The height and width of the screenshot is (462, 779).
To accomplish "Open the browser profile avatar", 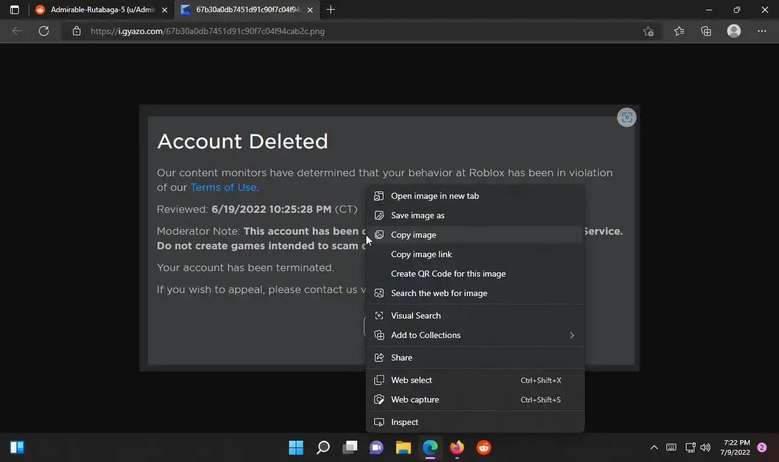I will [734, 31].
